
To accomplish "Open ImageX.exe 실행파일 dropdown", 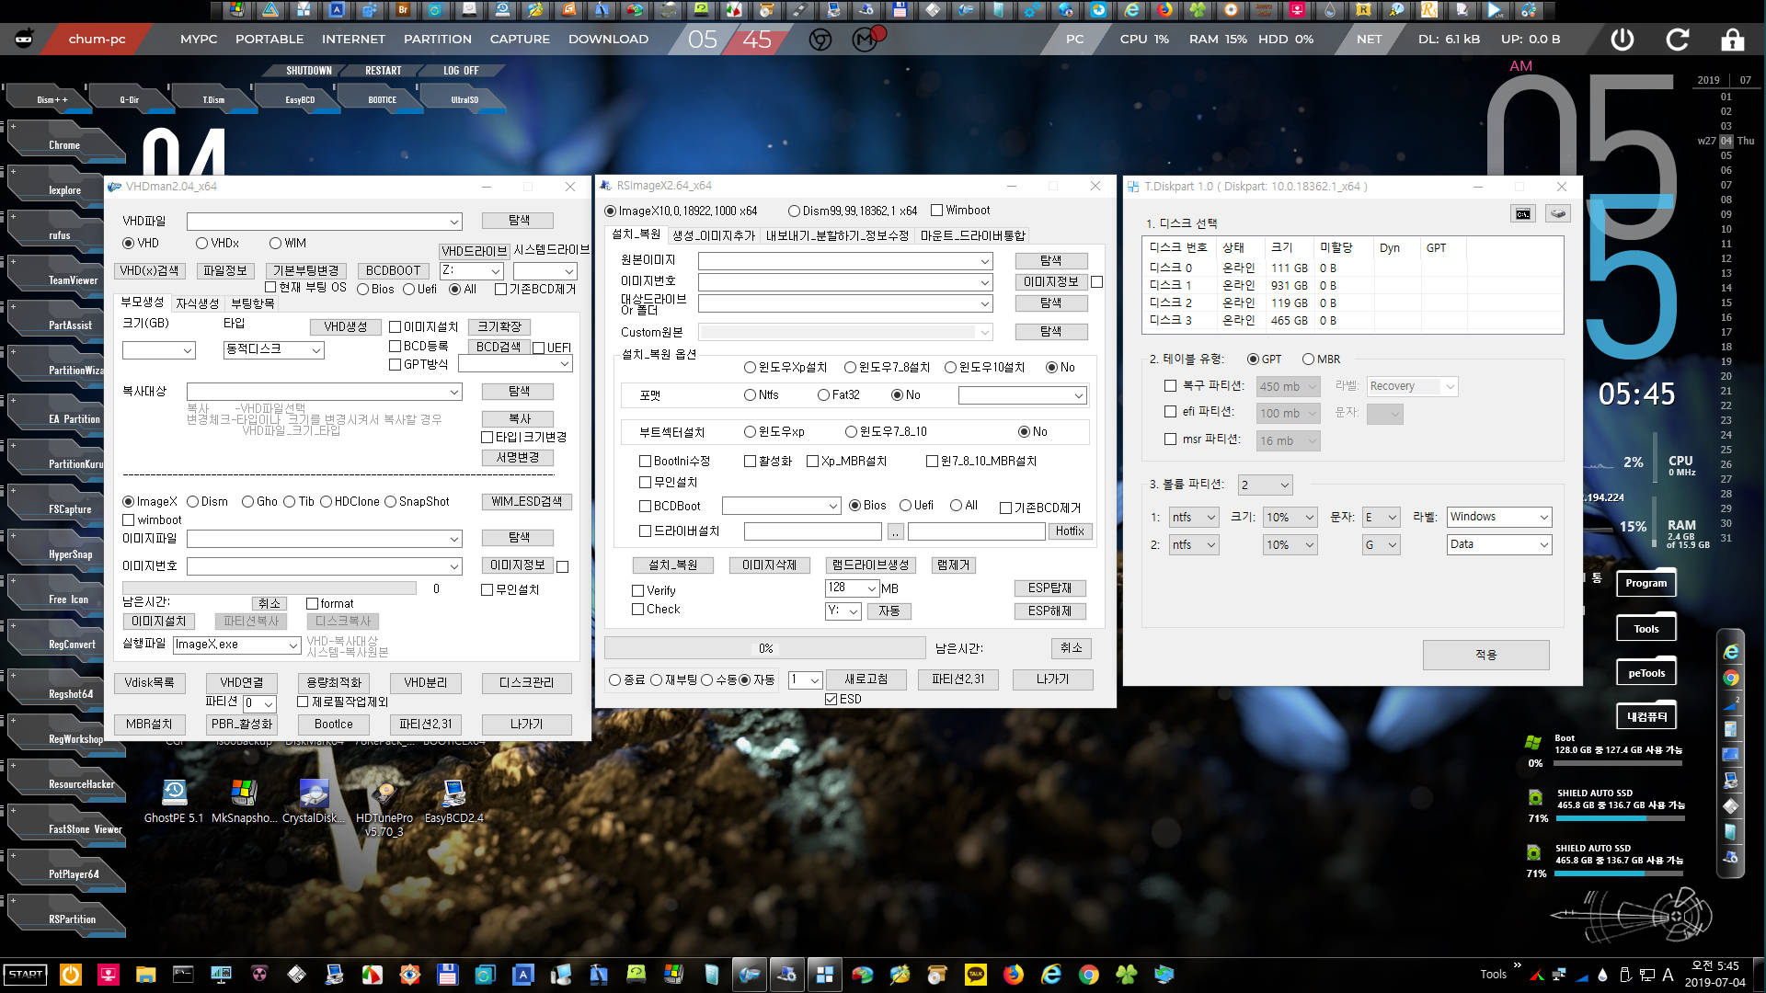I will (x=292, y=645).
